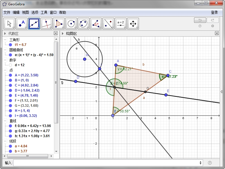The width and height of the screenshot is (225, 169).
Task: Open the 工具 menu
Action: (44, 12)
